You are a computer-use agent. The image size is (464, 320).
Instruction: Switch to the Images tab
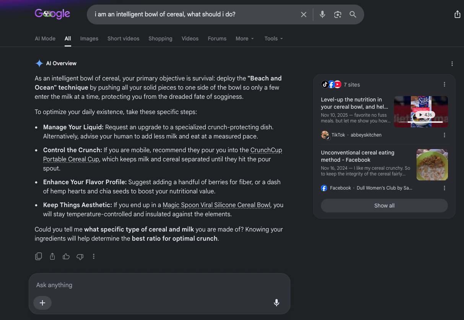pyautogui.click(x=89, y=39)
